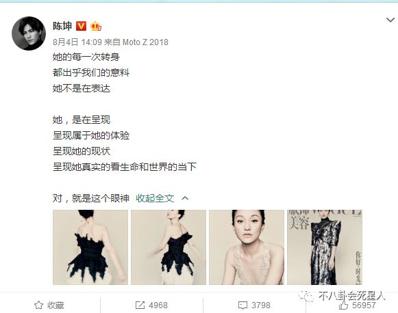This screenshot has width=398, height=313.
Task: Click the crown membership badge icon
Action: 96,26
